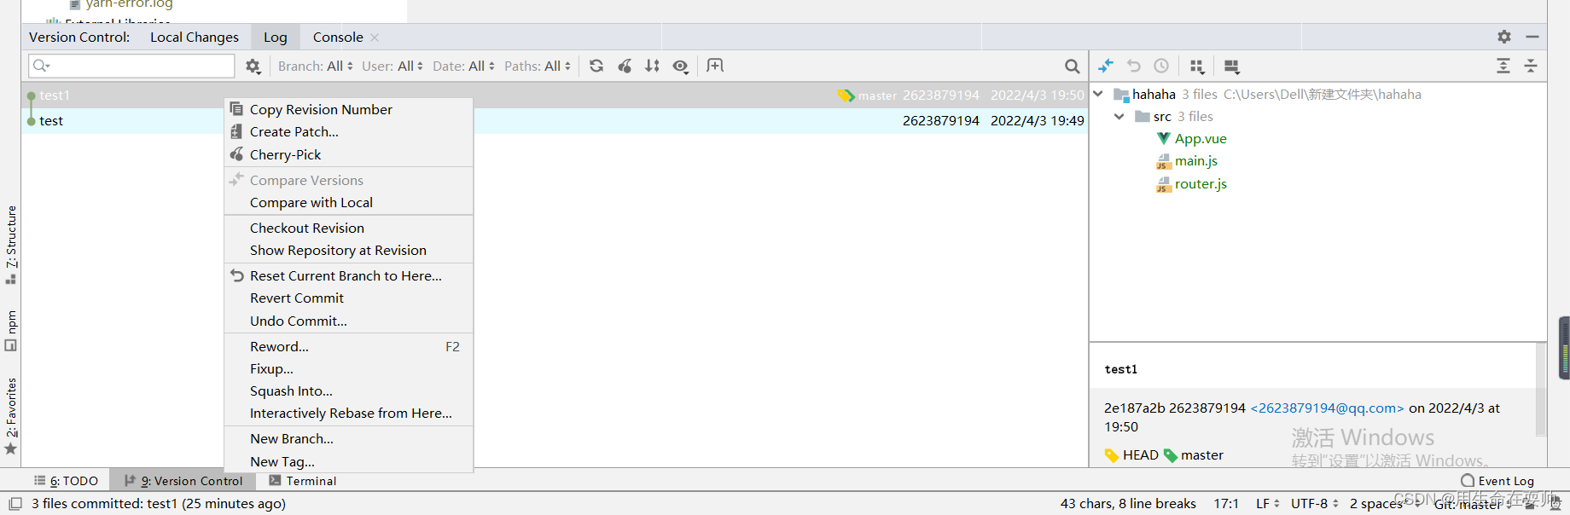Collapse the src folder node
Image resolution: width=1570 pixels, height=515 pixels.
pyautogui.click(x=1119, y=116)
